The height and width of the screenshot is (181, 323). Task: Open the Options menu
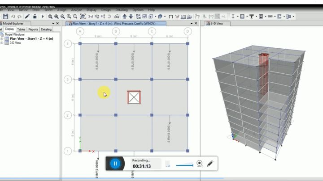(x=138, y=10)
